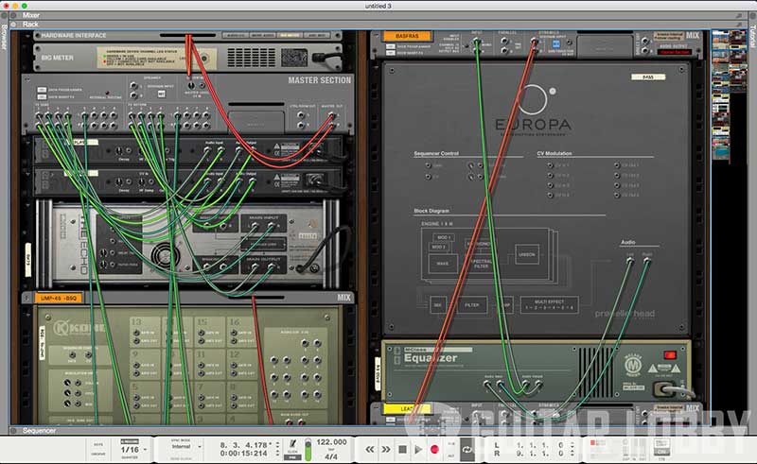Toggle Master Section Show Programmer

[42, 90]
